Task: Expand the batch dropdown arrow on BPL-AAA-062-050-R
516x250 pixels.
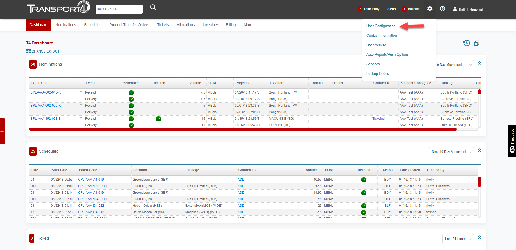Action: coord(81,105)
